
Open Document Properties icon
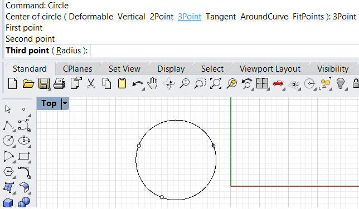(76, 83)
